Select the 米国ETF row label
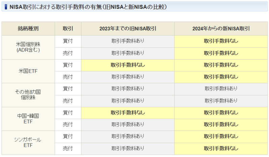The image size is (269, 157). point(28,71)
